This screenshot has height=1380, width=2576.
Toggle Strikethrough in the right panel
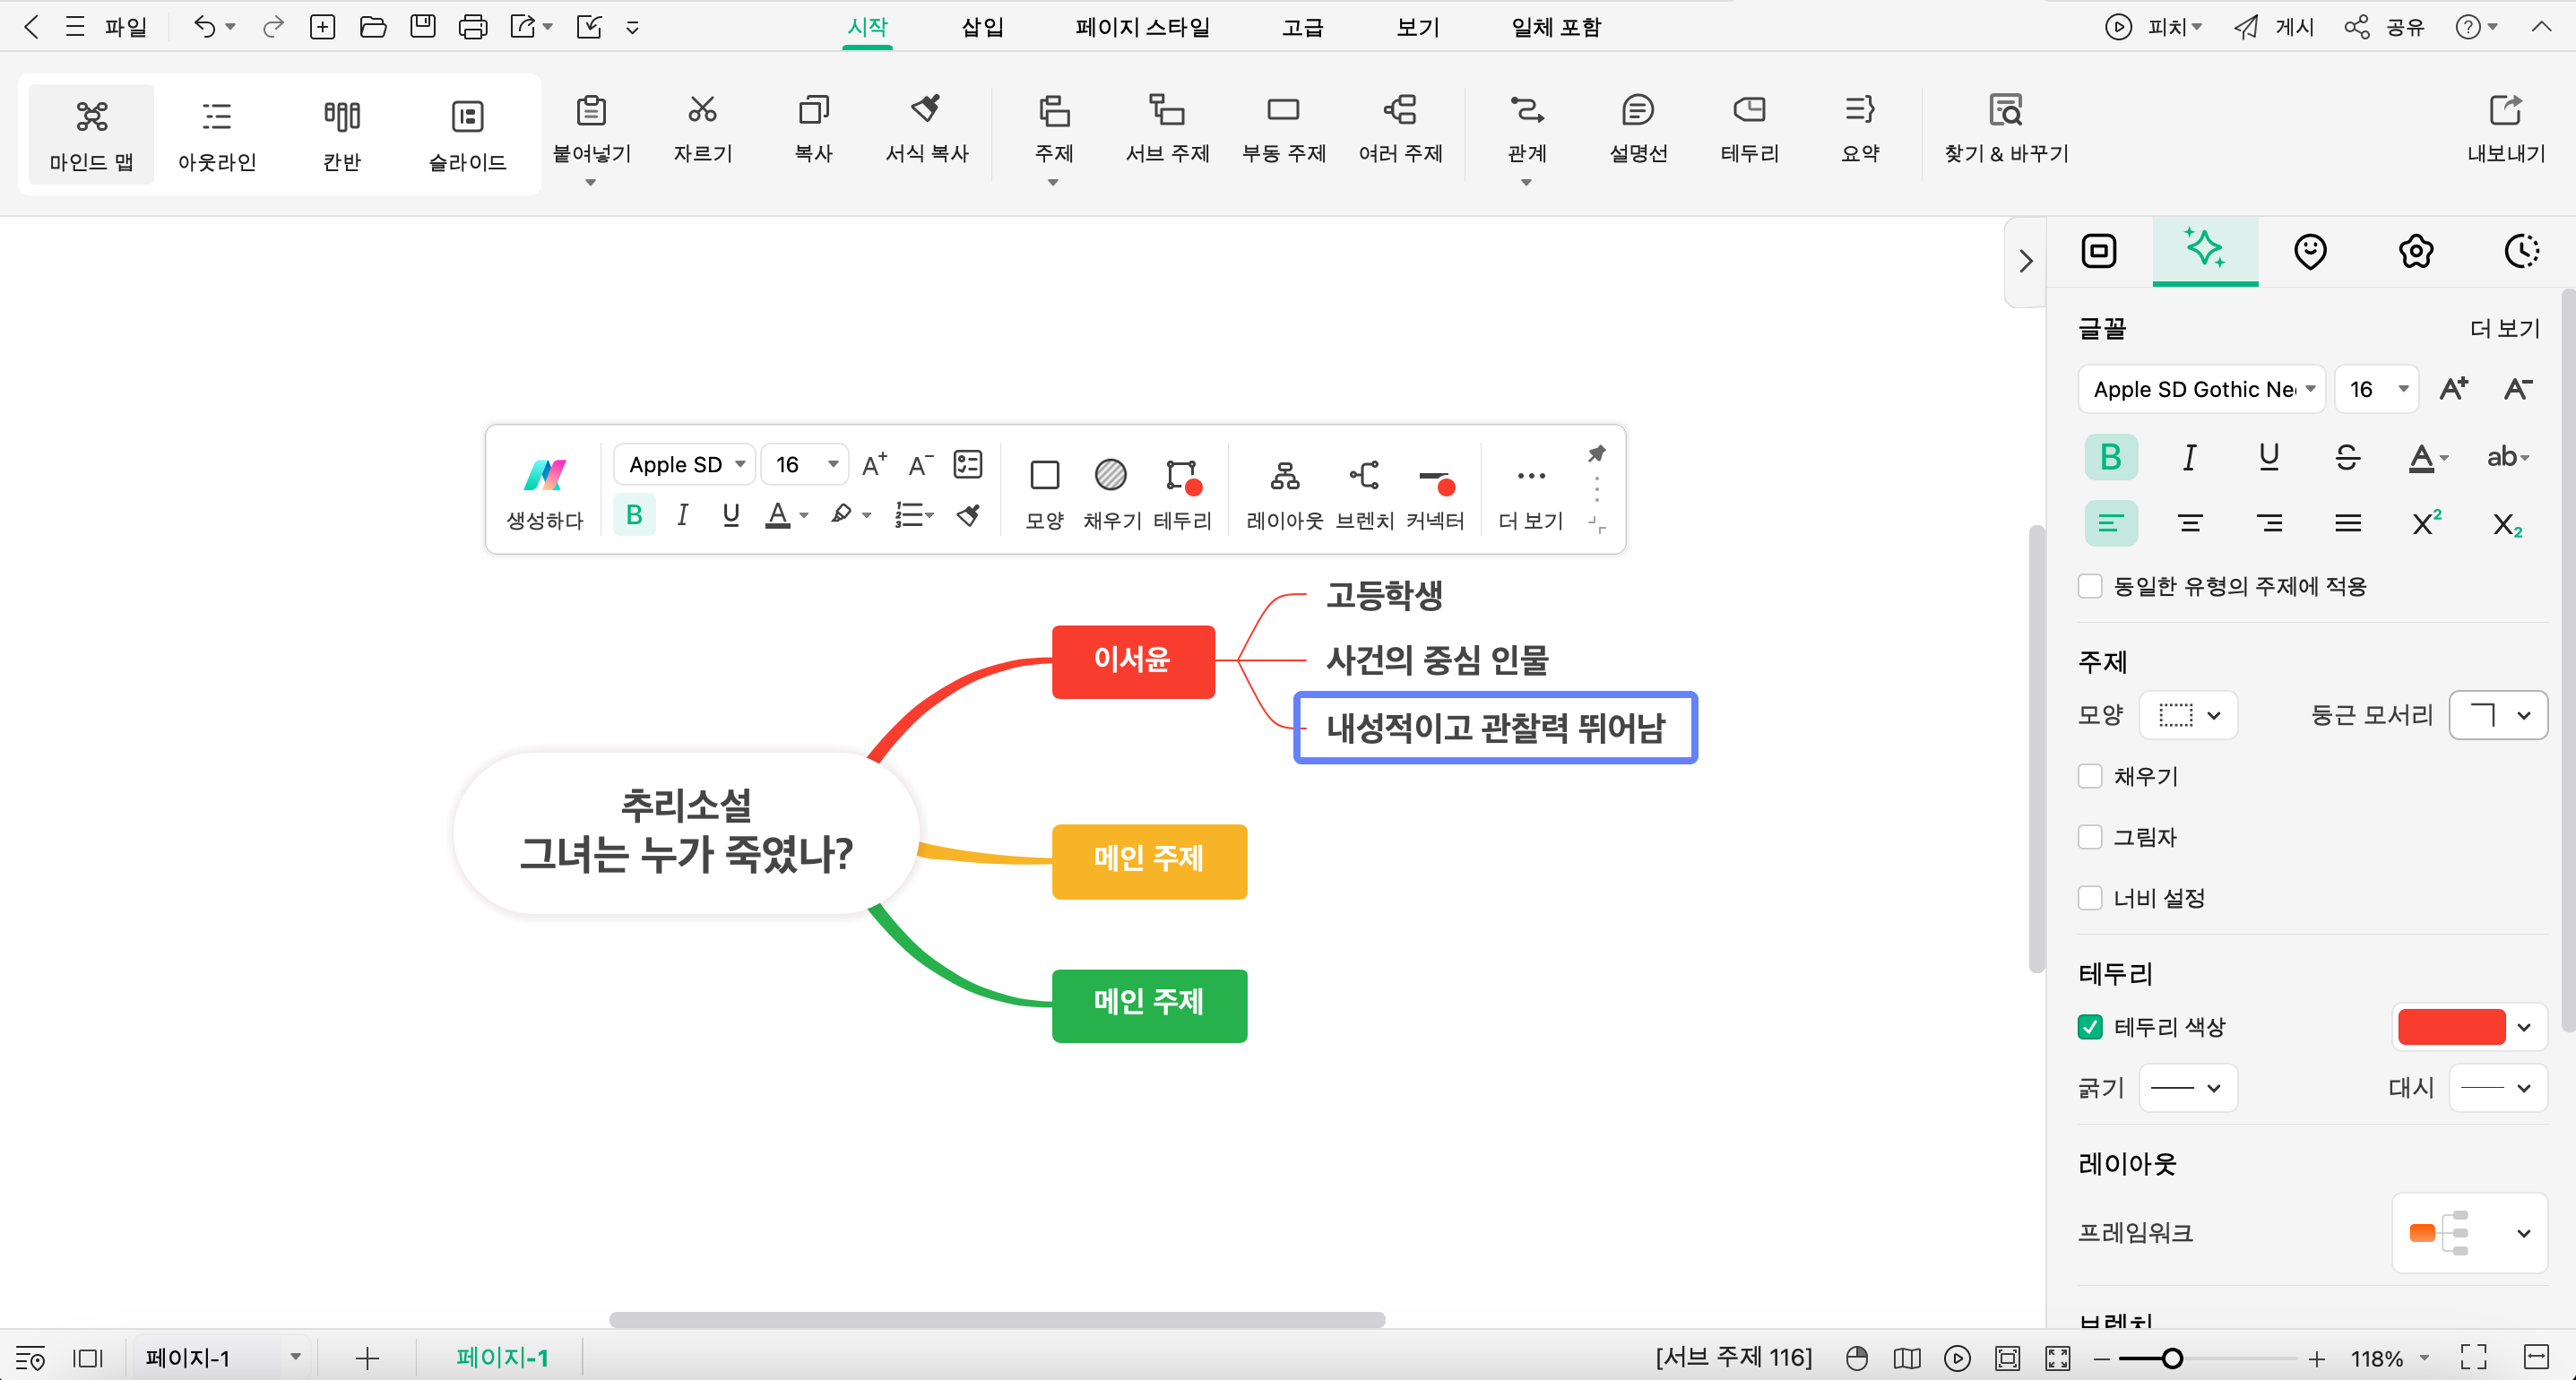pyautogui.click(x=2347, y=457)
